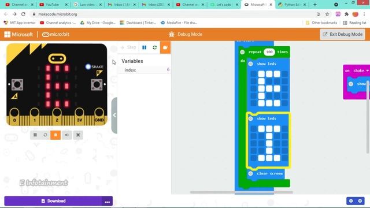This screenshot has width=370, height=208.
Task: Toggle slow-motion mode in the debug toolbar
Action: pyautogui.click(x=165, y=47)
